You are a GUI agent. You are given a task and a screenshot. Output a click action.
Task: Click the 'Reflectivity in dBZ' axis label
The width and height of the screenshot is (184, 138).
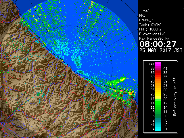click(x=175, y=97)
